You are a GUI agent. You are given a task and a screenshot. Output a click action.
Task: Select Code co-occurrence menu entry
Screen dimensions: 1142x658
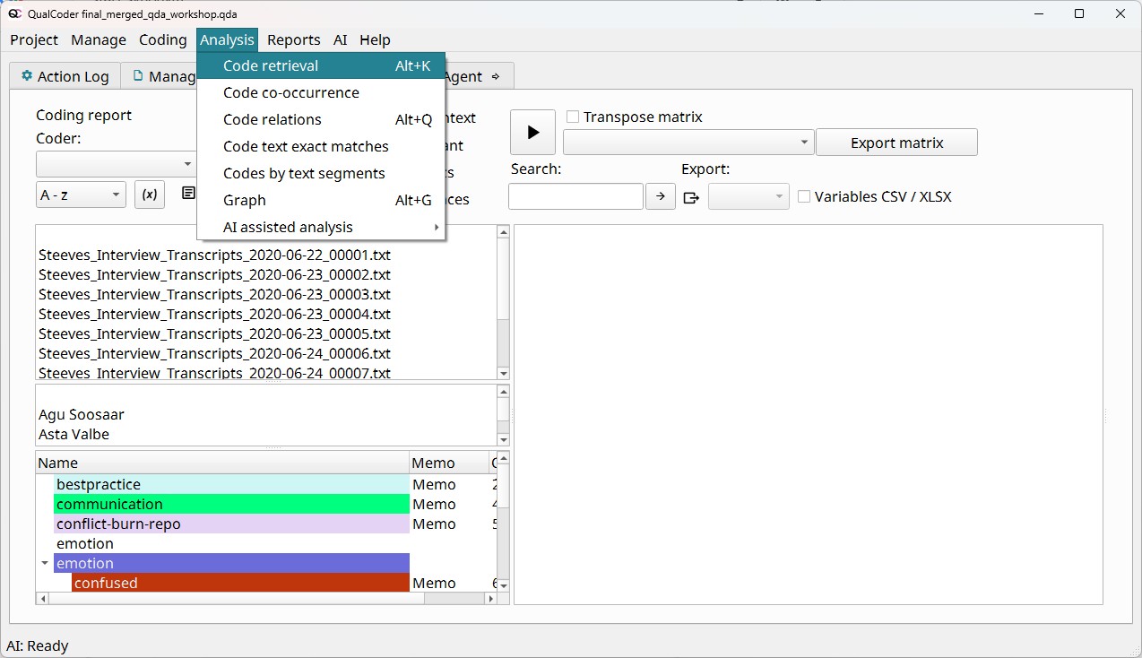321,92
